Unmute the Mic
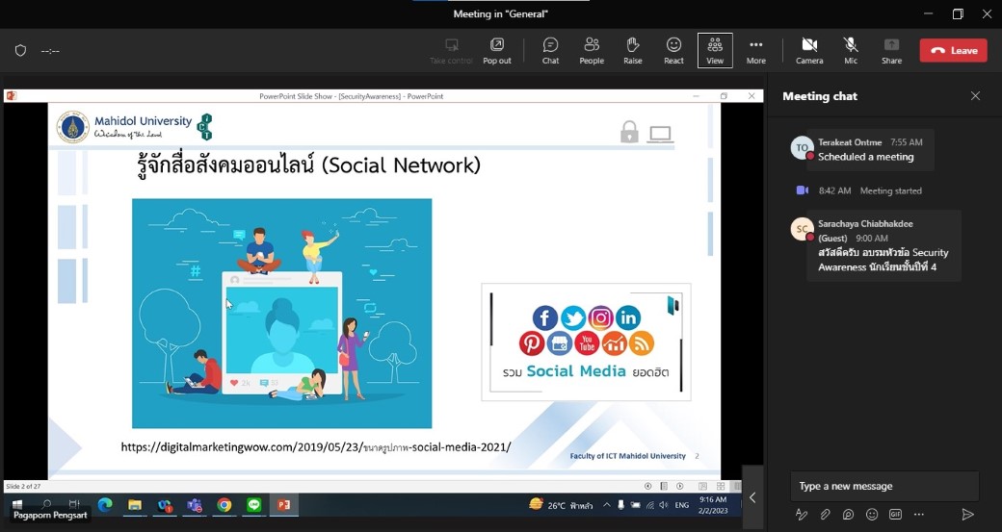Viewport: 1002px width, 532px height. click(851, 50)
